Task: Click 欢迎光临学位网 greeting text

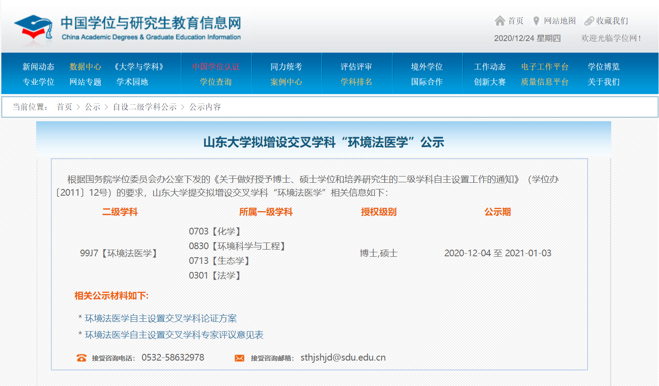Action: pos(611,38)
